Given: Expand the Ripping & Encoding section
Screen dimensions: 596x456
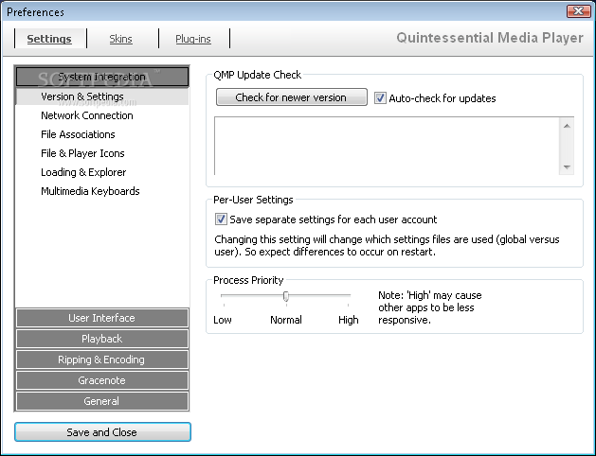Looking at the screenshot, I should [102, 360].
